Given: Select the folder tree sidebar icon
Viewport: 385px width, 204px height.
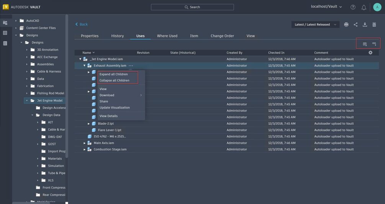Looking at the screenshot, I should click(5, 23).
